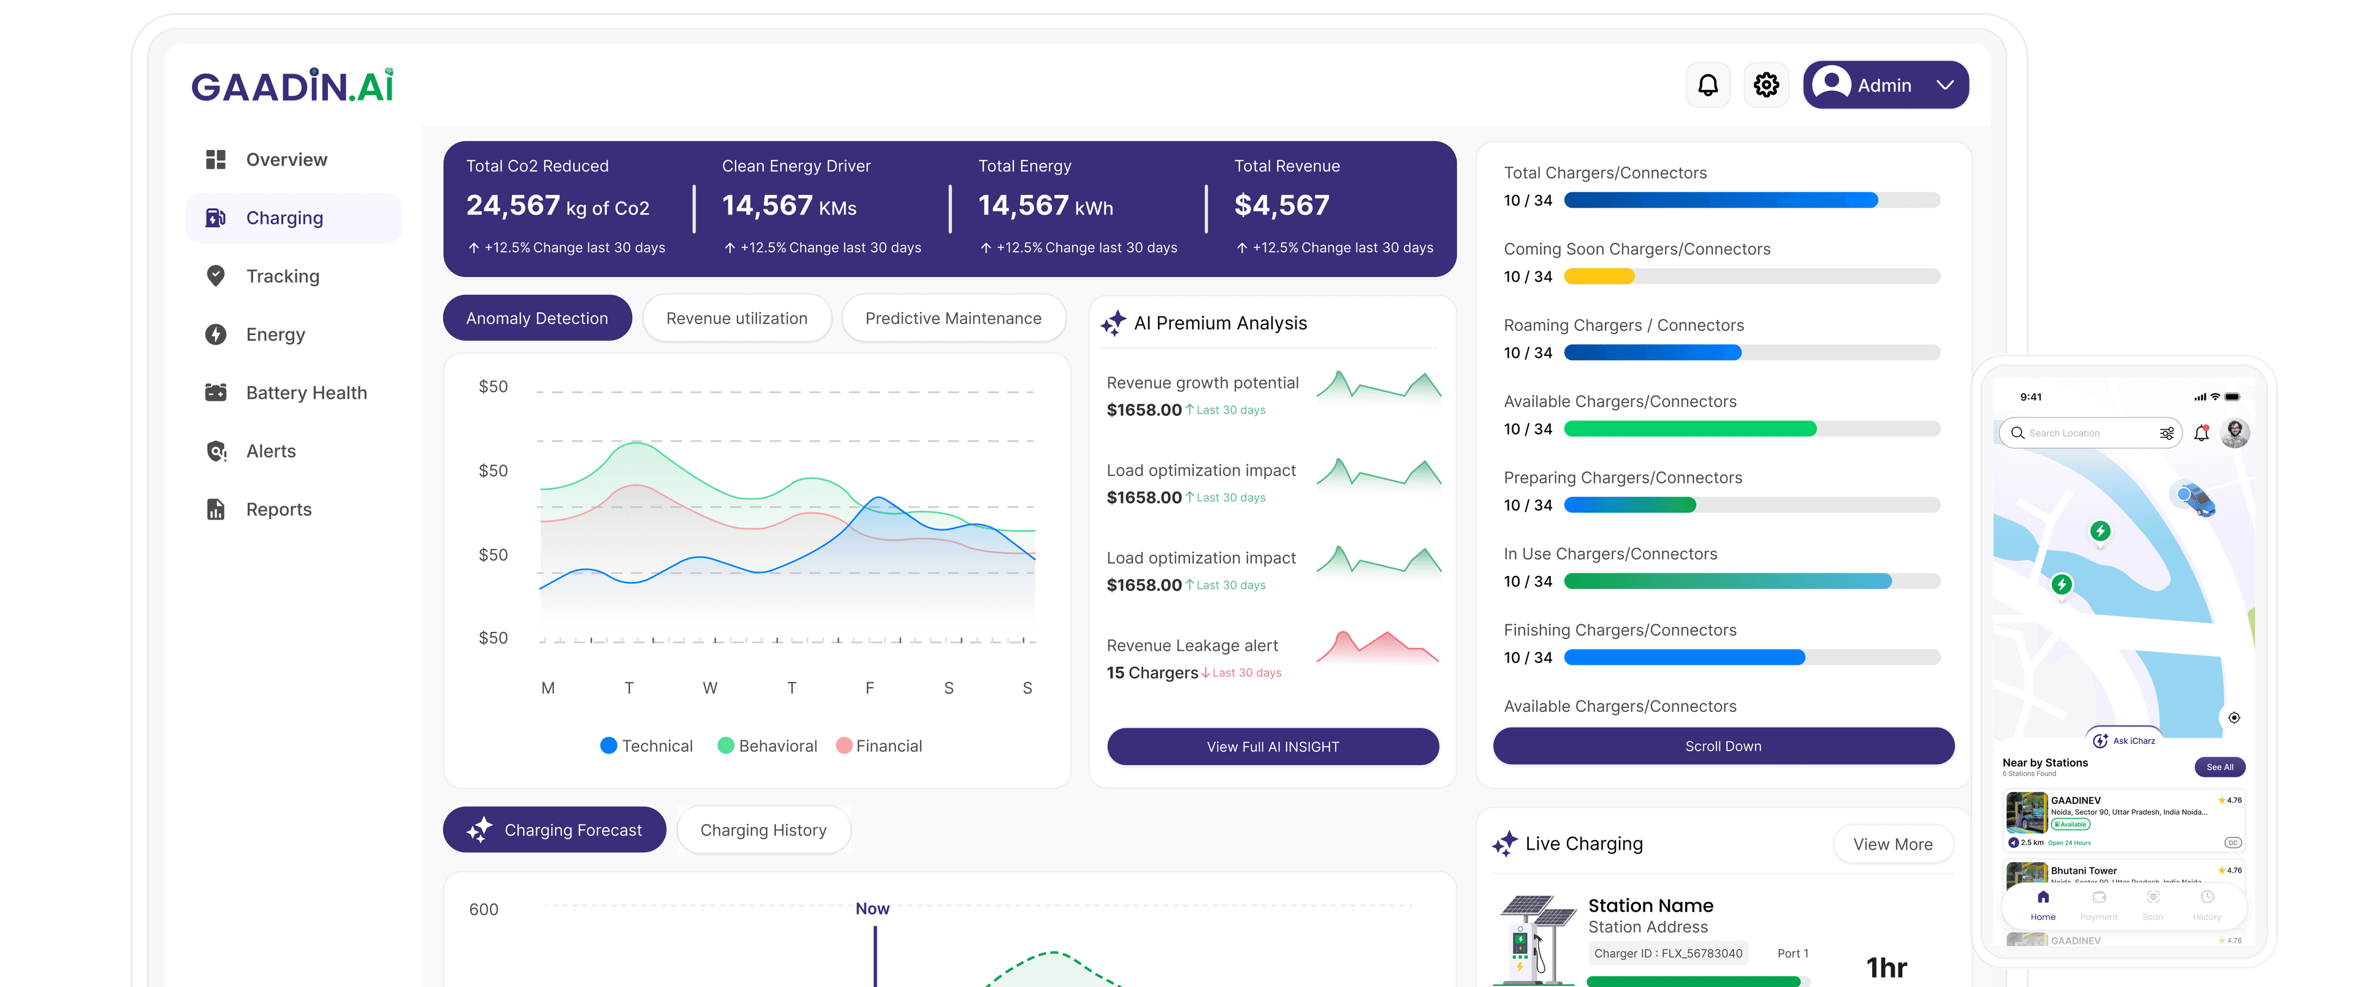This screenshot has height=987, width=2354.
Task: Open the notifications bell in dashboard header
Action: tap(1707, 85)
